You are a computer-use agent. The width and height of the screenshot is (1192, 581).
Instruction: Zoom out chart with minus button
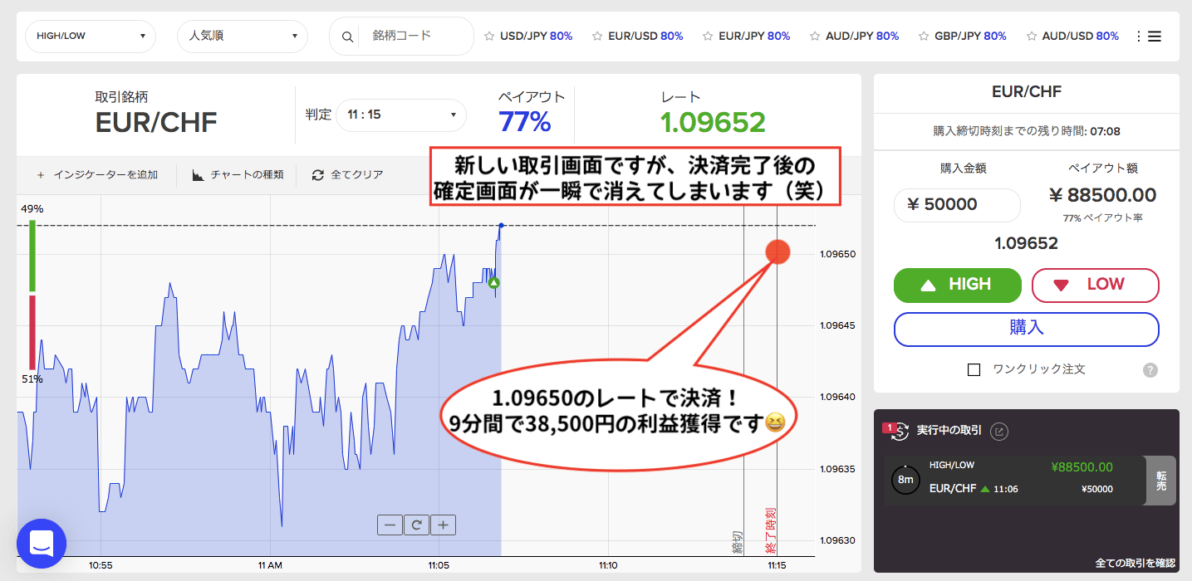[x=390, y=525]
